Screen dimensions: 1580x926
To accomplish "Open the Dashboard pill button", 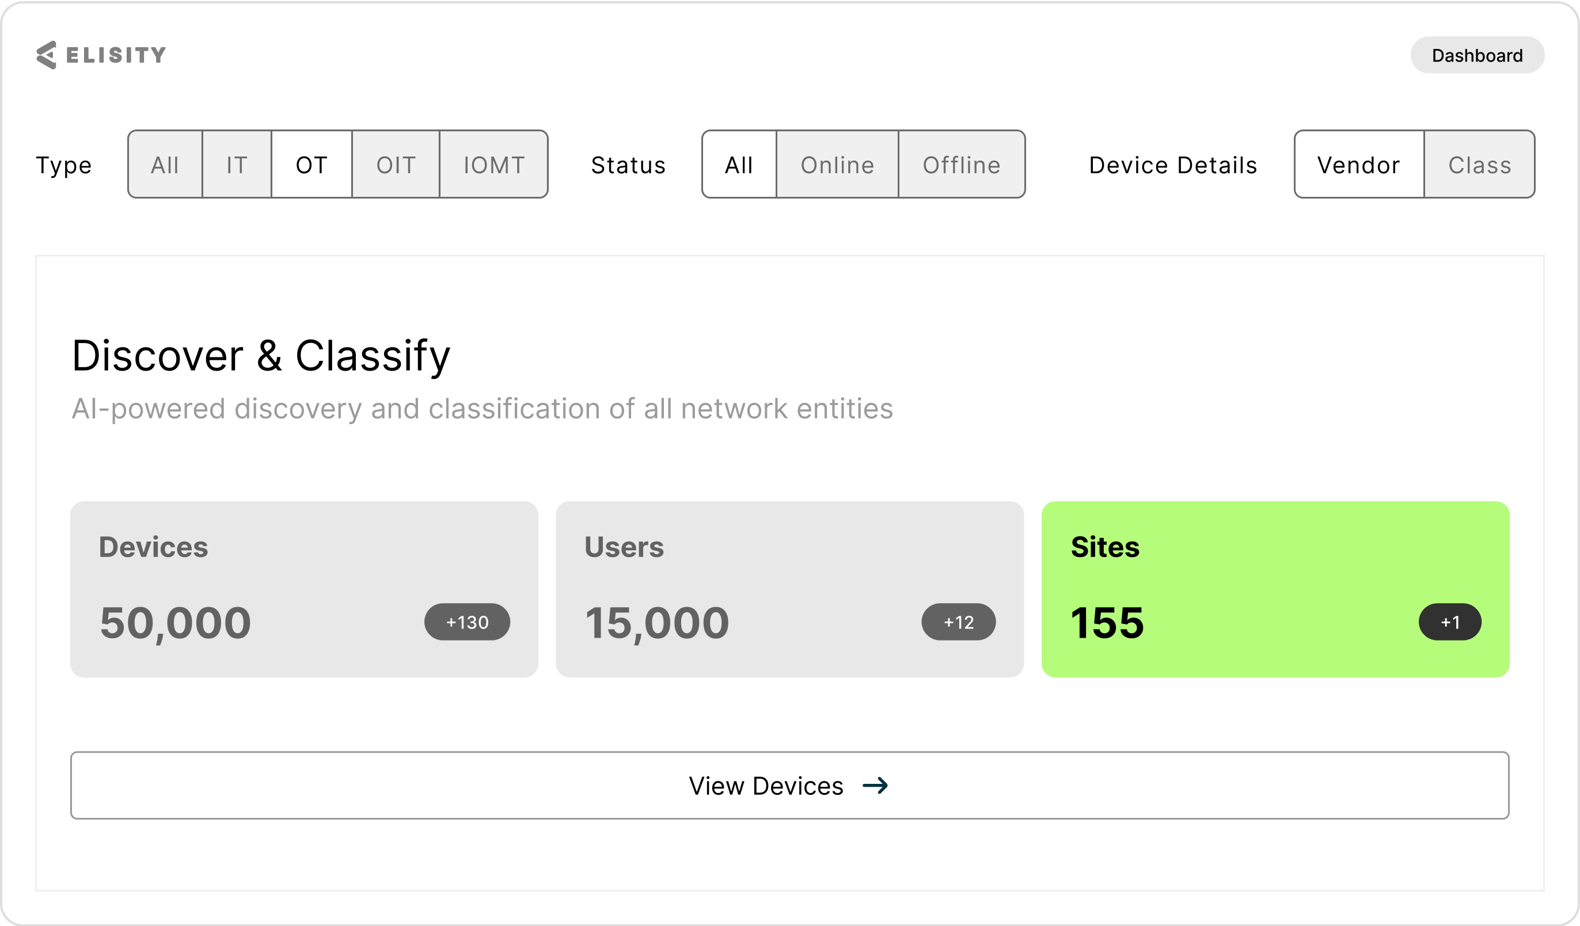I will tap(1477, 55).
